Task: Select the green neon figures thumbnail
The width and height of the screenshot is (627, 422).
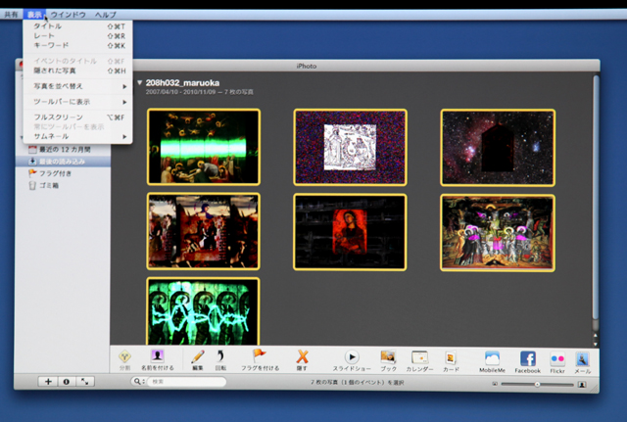Action: pos(203,311)
